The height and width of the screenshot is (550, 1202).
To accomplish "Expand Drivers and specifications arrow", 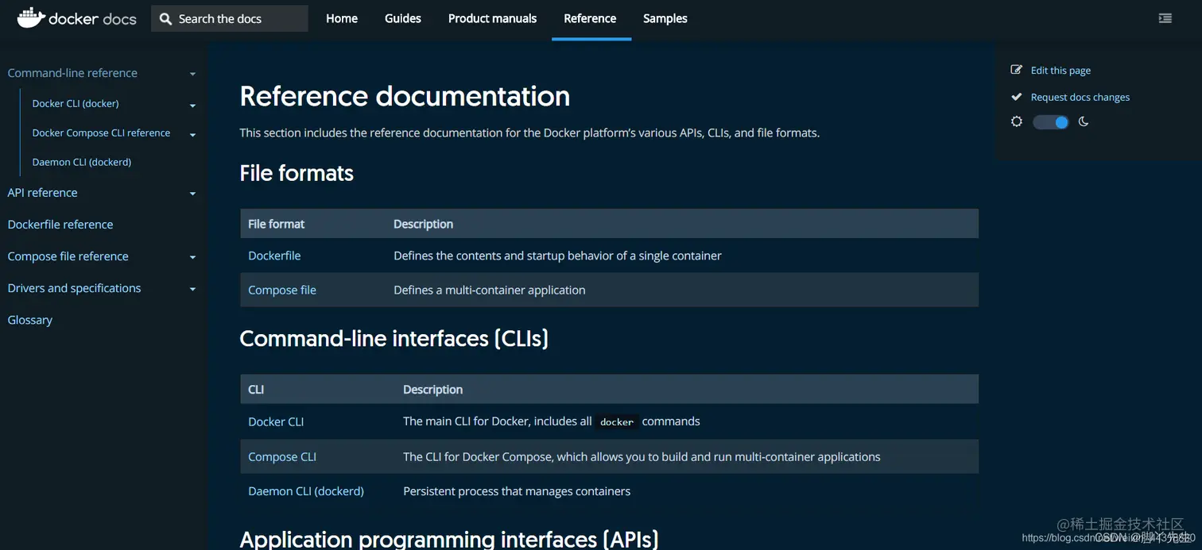I will point(192,289).
